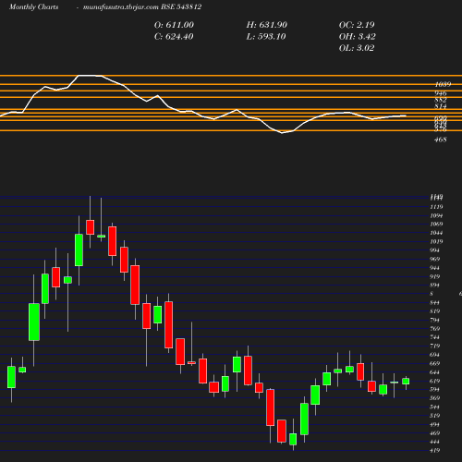Click the '494' price axis label
This screenshot has height=462, width=462.
(x=435, y=425)
